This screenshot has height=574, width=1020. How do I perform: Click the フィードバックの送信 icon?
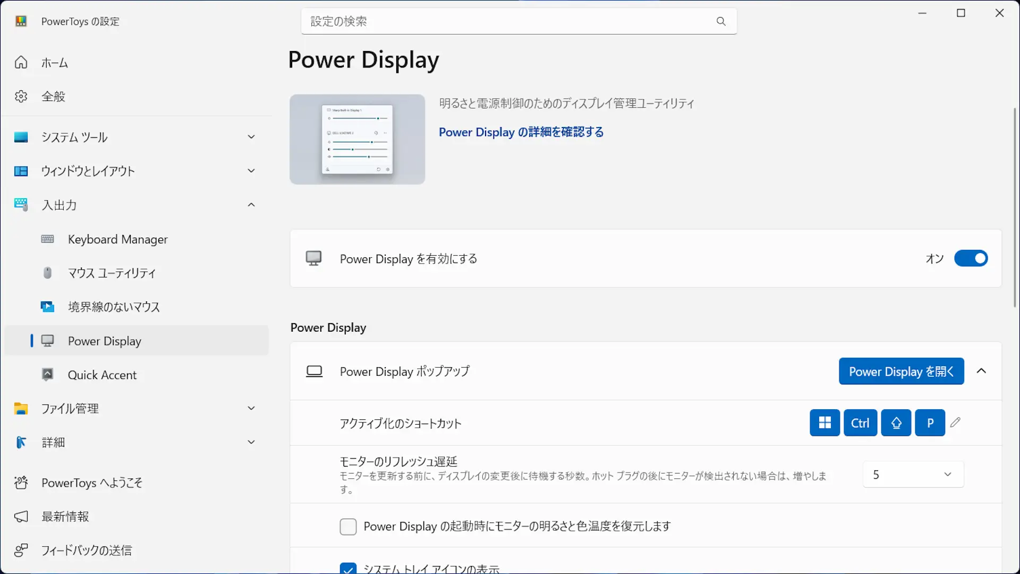pyautogui.click(x=21, y=550)
